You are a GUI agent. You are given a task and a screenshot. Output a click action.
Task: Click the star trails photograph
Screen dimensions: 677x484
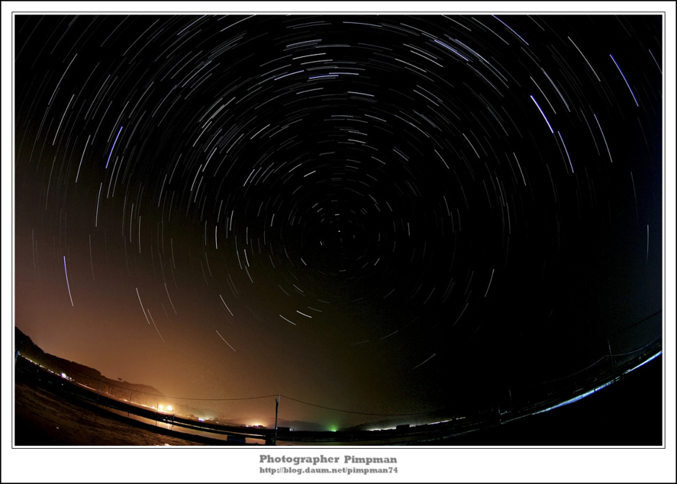click(x=338, y=230)
